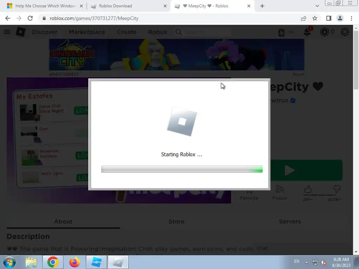Open the browser side panel icon
The height and width of the screenshot is (269, 359).
click(329, 18)
